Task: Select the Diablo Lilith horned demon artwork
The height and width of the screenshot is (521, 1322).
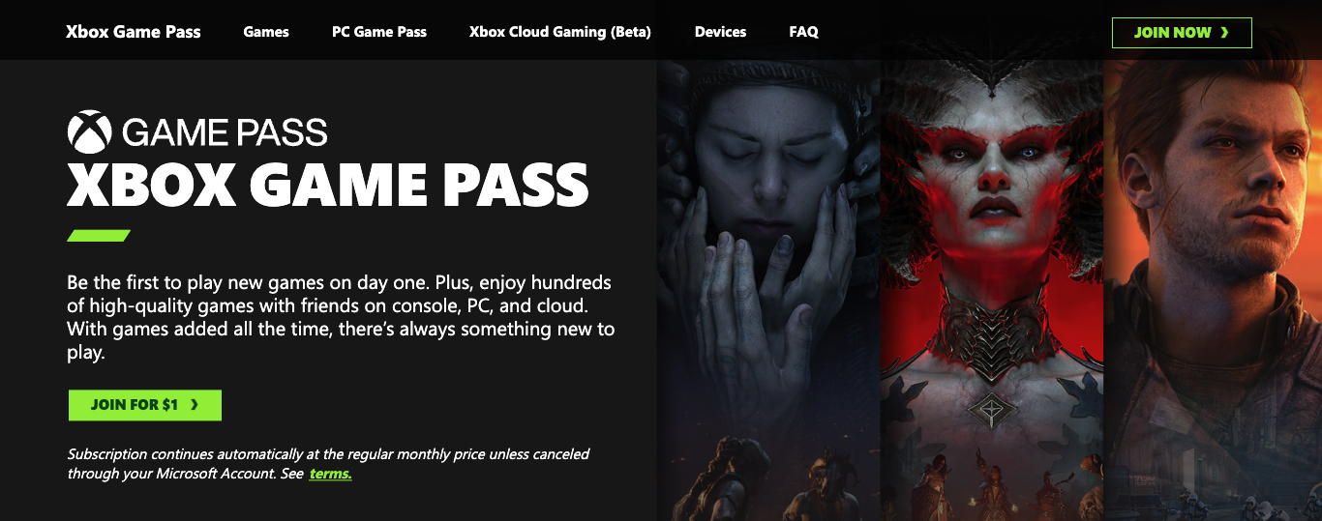Action: click(992, 290)
